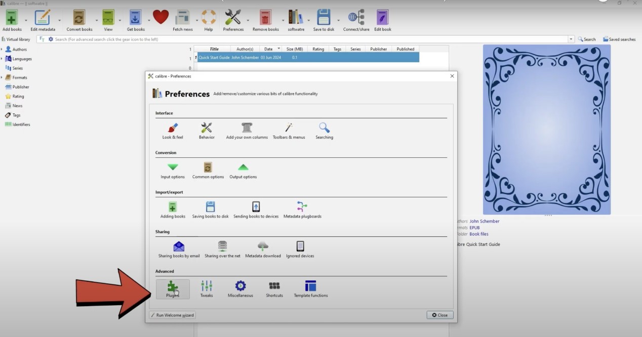Click Edit book toolbar icon
This screenshot has width=642, height=337.
(x=383, y=20)
